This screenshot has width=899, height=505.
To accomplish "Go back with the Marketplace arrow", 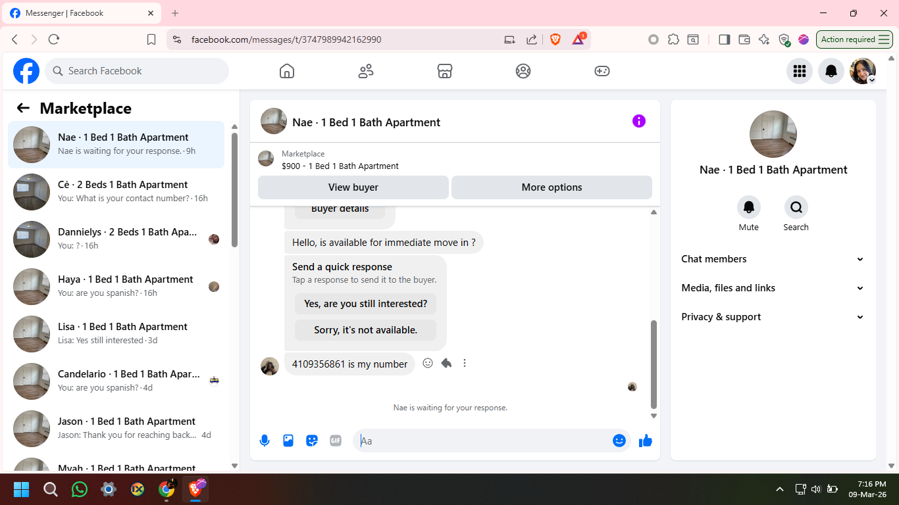I will click(24, 108).
